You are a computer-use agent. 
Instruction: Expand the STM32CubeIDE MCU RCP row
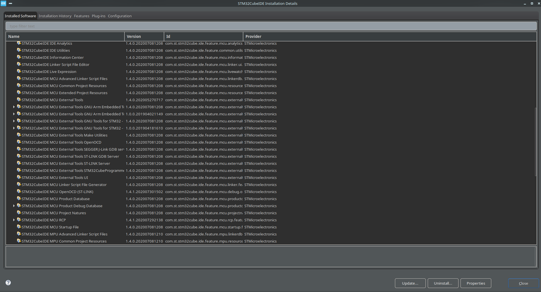[14, 220]
